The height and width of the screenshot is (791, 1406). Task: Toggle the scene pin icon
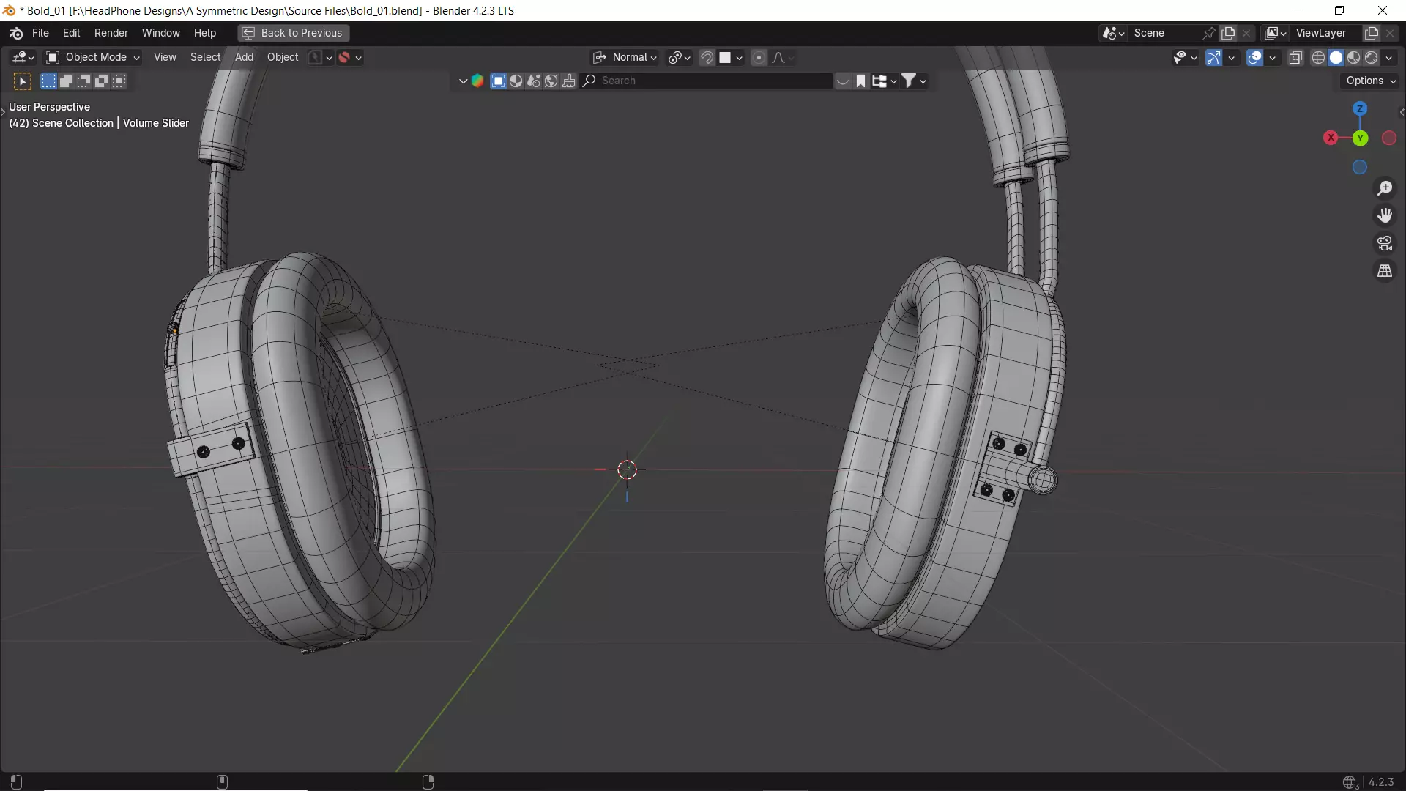[x=1209, y=33]
